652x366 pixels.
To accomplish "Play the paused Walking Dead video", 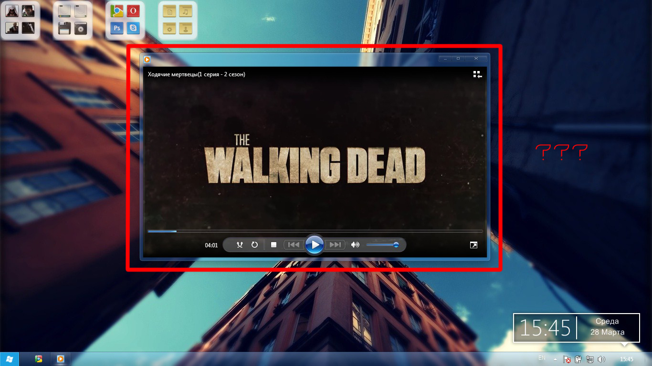I will (x=315, y=245).
